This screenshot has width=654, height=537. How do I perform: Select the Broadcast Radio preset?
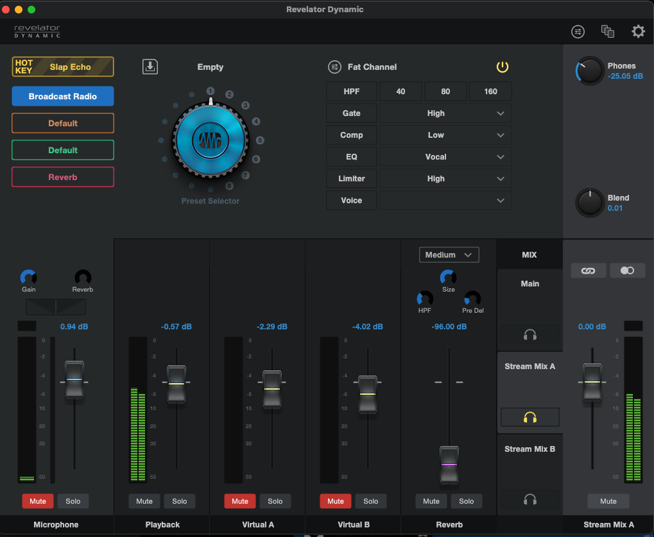click(63, 96)
